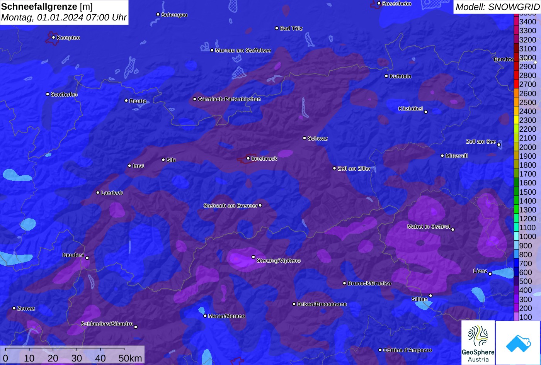The width and height of the screenshot is (541, 365).
Task: Click the blue snow cloud logo
Action: (518, 343)
